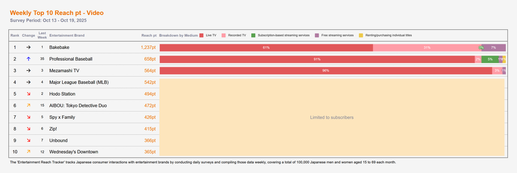The image size is (517, 173).
Task: Click Bakebake's 31% Recorded TV bar segment
Action: pyautogui.click(x=427, y=47)
